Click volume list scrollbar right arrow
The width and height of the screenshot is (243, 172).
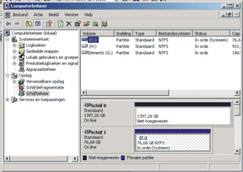237,93
